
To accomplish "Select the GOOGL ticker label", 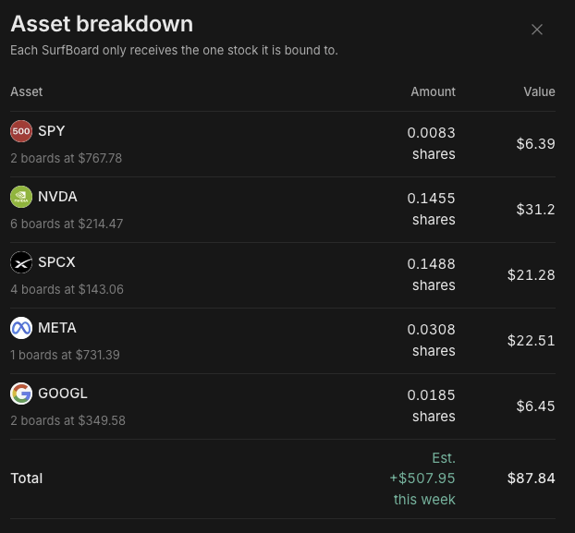I will (63, 394).
